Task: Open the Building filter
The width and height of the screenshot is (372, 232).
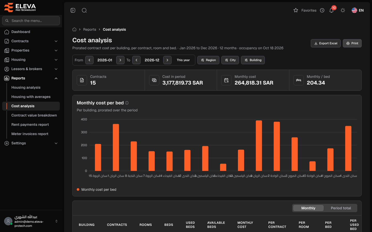Action: coord(253,60)
